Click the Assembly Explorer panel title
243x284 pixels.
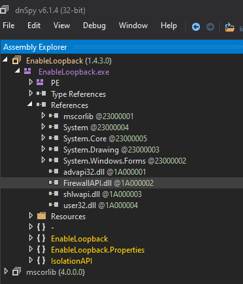(x=35, y=47)
